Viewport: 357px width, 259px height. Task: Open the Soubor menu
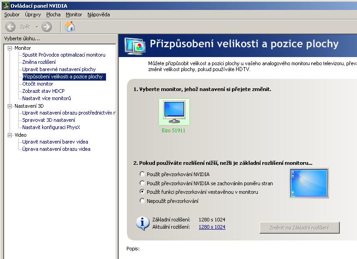(x=12, y=14)
